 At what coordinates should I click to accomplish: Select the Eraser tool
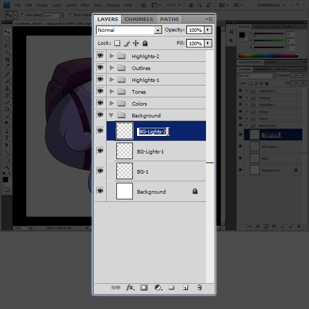pyautogui.click(x=7, y=102)
